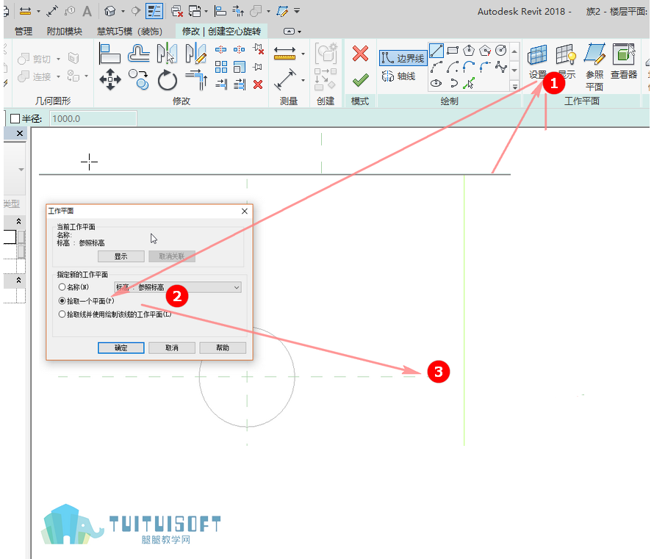654x559 pixels.
Task: Click the 显示 button in work plane dialog
Action: (121, 256)
